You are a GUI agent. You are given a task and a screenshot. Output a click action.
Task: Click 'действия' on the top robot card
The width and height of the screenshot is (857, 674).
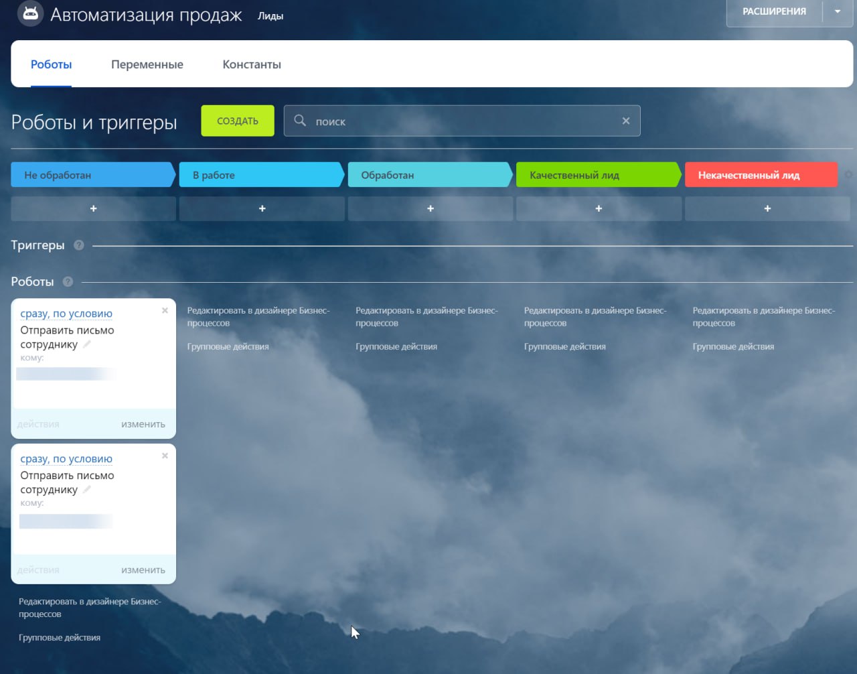(x=38, y=424)
